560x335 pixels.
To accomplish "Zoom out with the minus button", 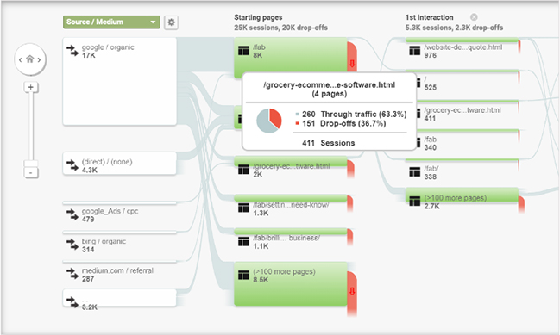I will [31, 173].
